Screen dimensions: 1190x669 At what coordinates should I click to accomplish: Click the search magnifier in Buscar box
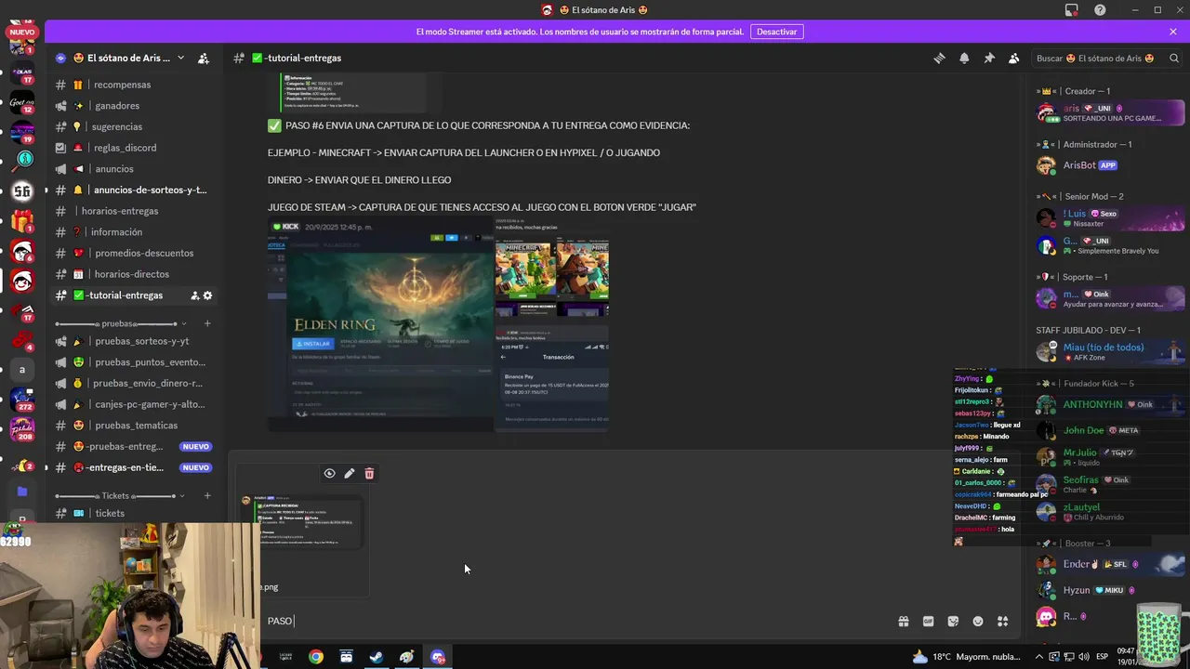tap(1174, 58)
